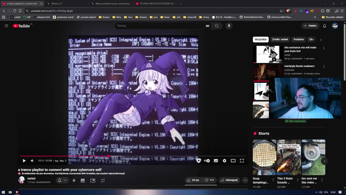The width and height of the screenshot is (346, 195).
Task: Show hidden system tray icons
Action: (x=316, y=192)
